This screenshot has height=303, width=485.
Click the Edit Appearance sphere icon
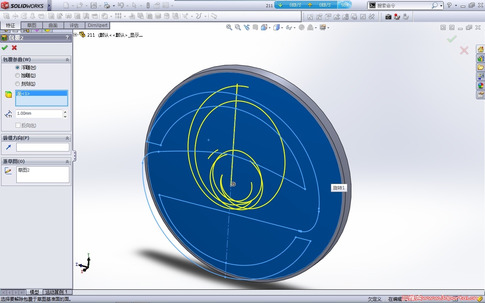pos(302,27)
